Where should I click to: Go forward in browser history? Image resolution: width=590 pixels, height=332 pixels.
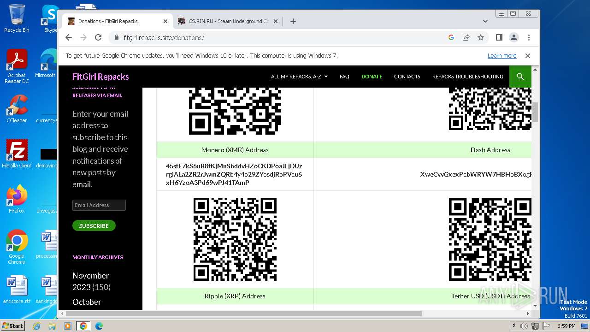(x=83, y=37)
